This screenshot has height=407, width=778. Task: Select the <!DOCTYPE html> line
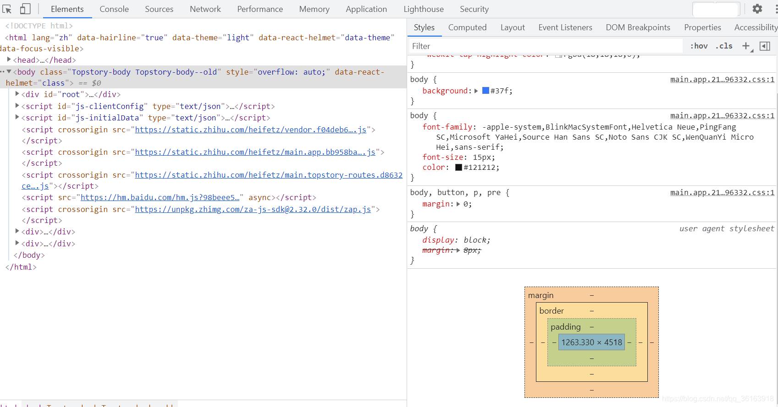[39, 26]
